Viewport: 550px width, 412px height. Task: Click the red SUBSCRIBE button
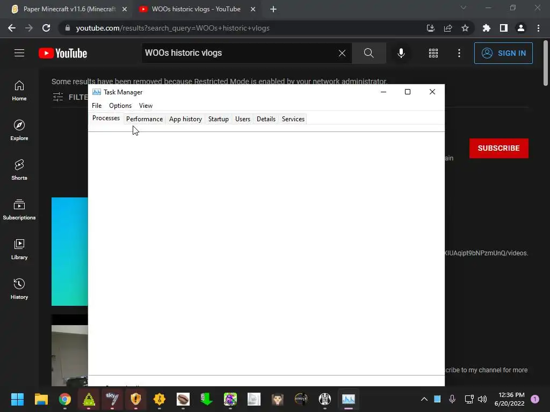tap(498, 148)
